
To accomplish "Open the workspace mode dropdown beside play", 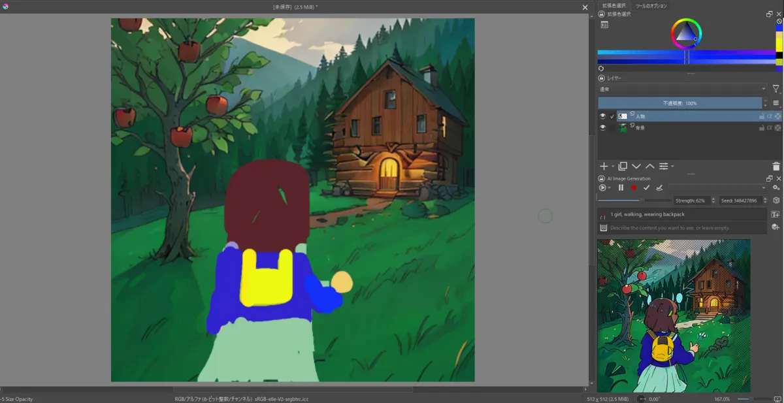I will (x=610, y=188).
